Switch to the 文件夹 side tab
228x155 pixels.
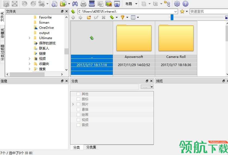(x=2, y=17)
